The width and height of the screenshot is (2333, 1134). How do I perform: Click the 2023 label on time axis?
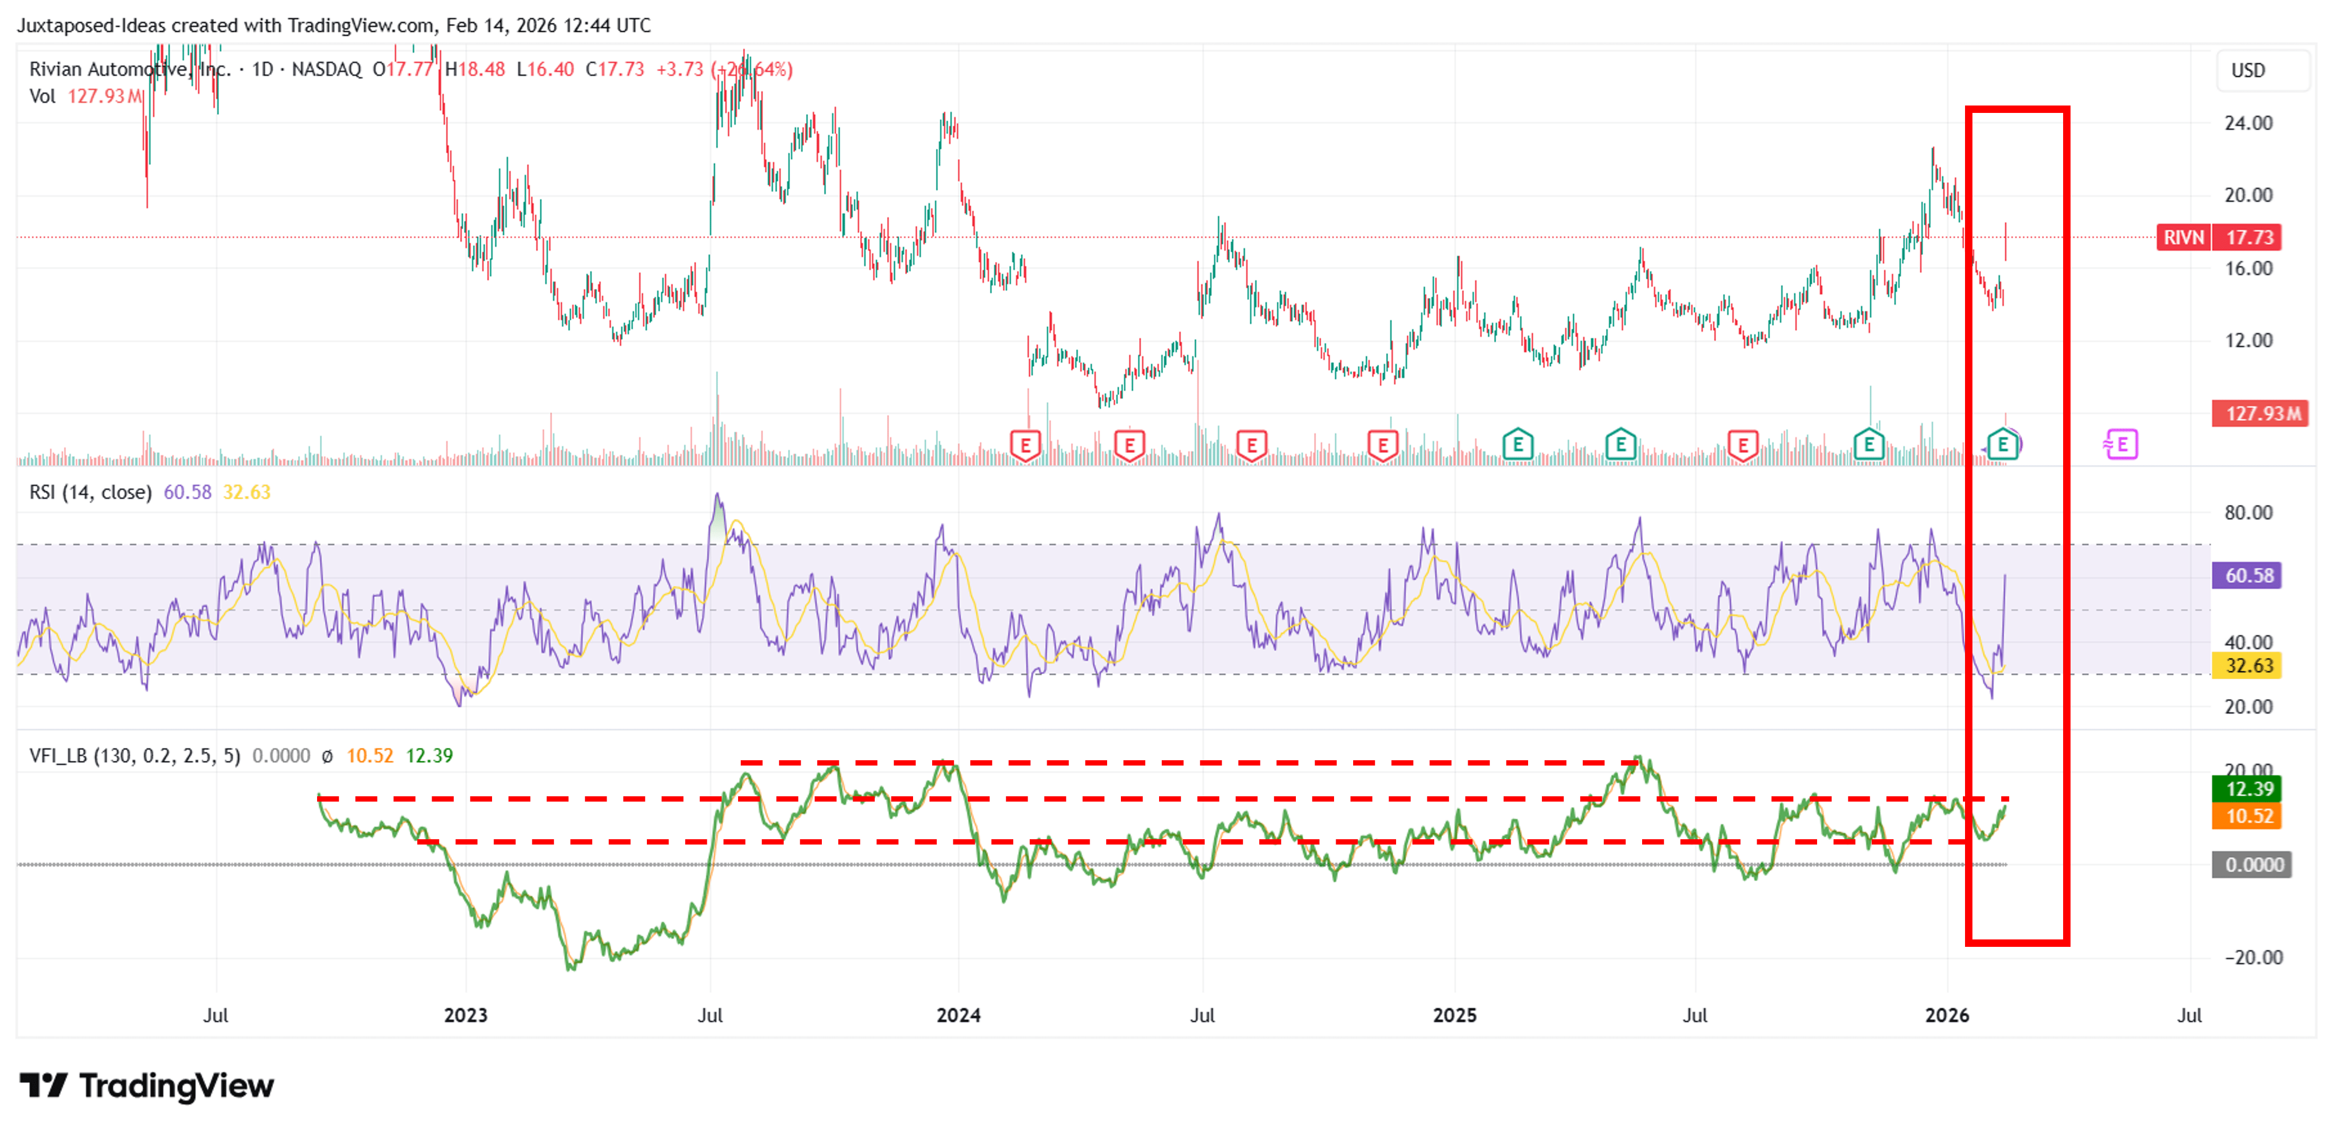tap(466, 1014)
